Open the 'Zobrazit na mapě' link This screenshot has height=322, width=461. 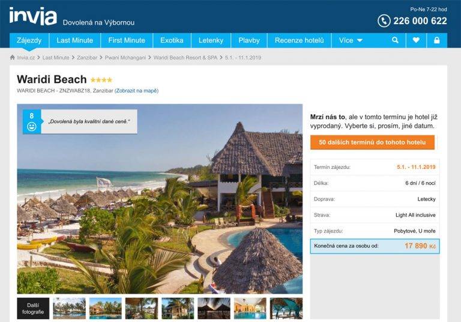[x=136, y=91]
